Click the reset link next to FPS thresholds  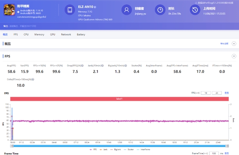point(227,93)
